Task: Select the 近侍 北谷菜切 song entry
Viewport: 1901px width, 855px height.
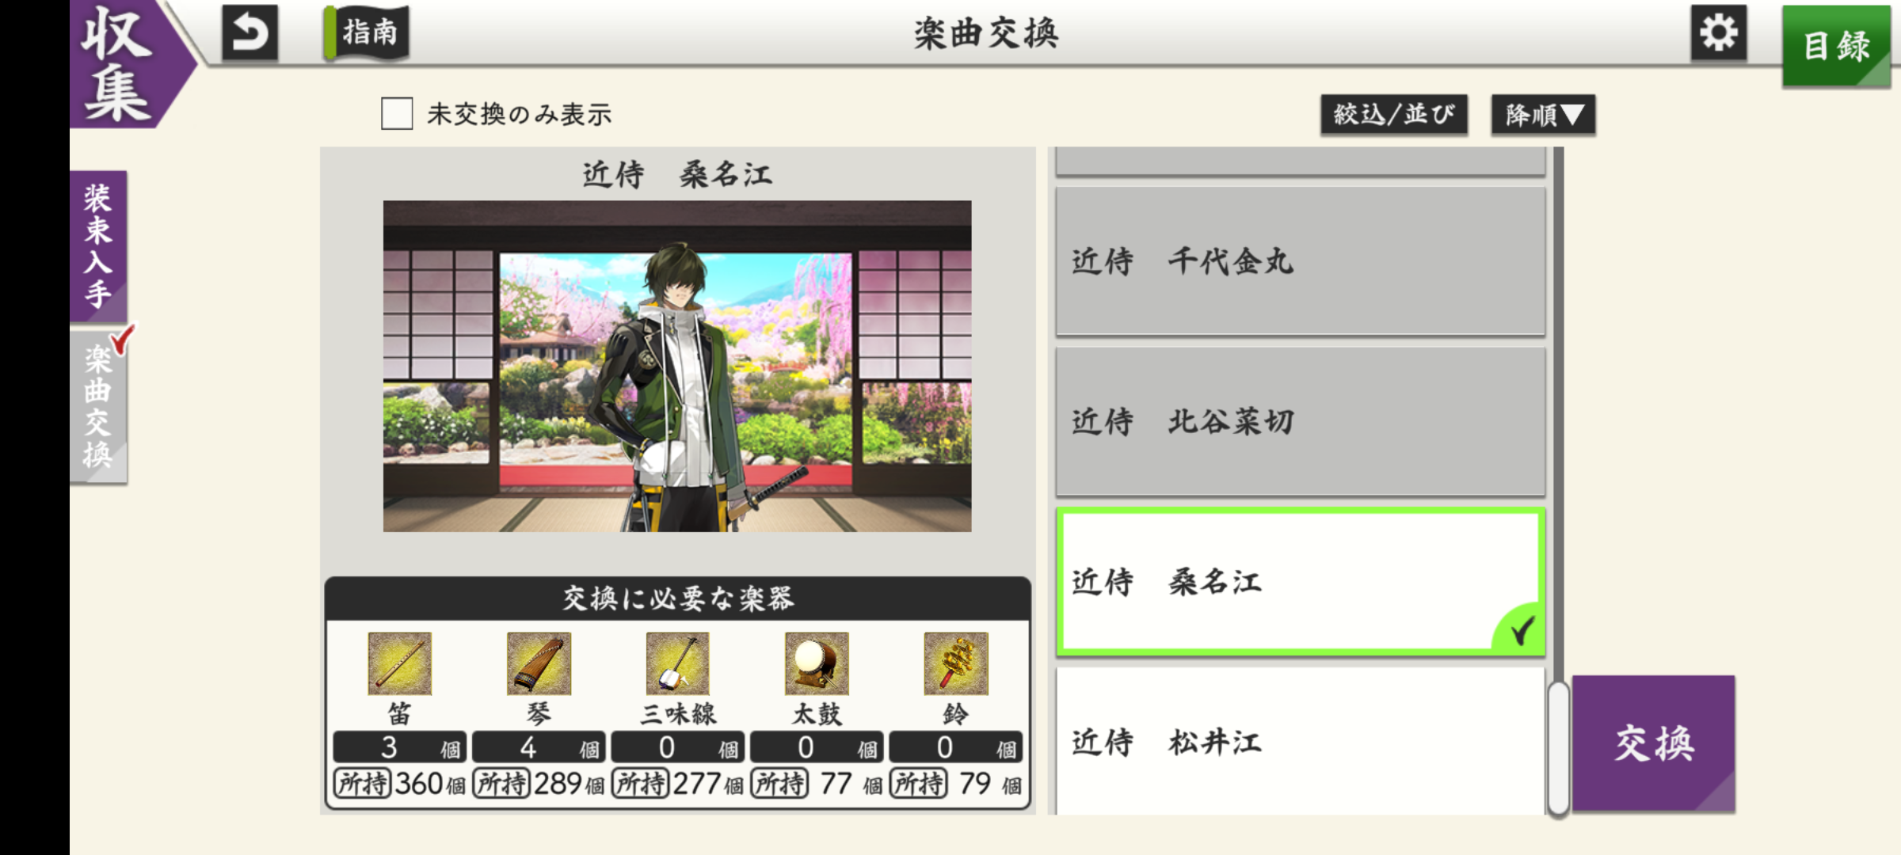Action: [1301, 422]
